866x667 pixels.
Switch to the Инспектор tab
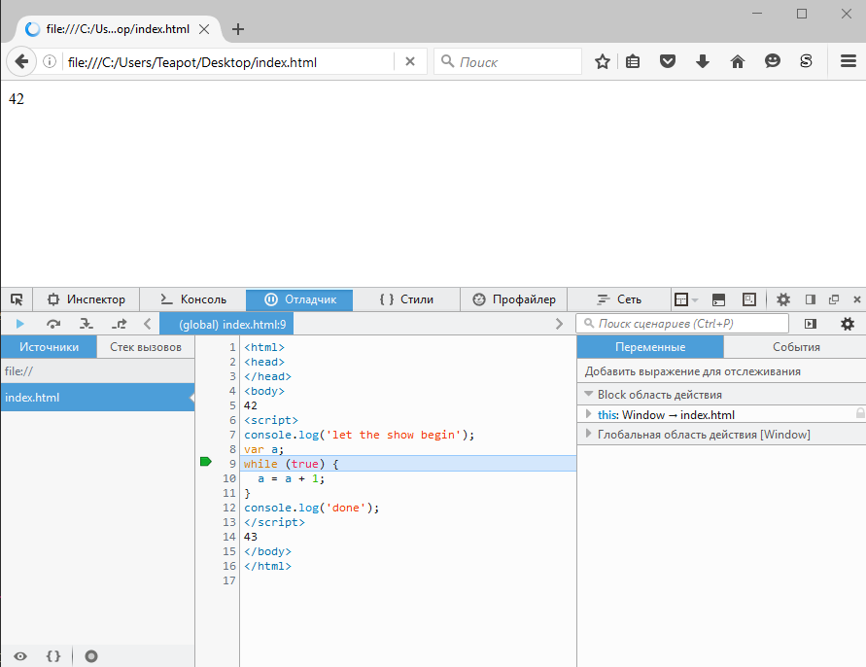click(87, 299)
